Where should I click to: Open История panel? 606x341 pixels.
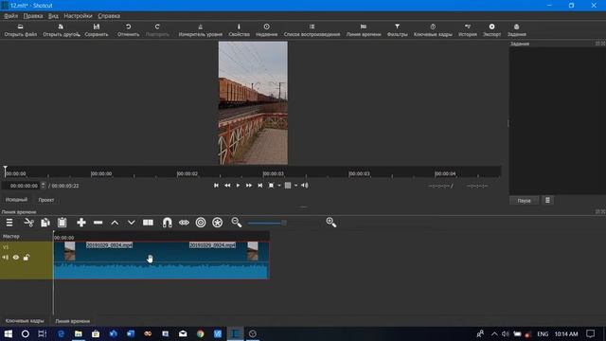point(468,30)
